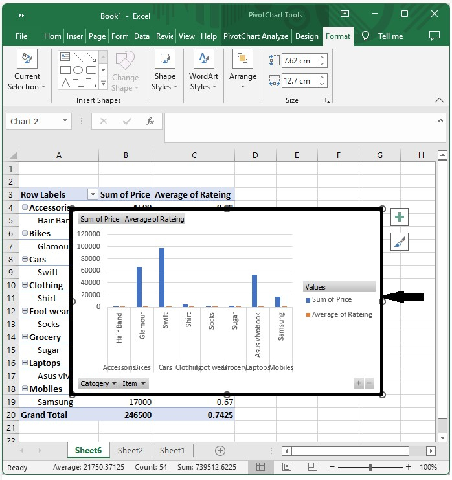The image size is (452, 480).
Task: Collapse the Cars group
Action: [25, 259]
